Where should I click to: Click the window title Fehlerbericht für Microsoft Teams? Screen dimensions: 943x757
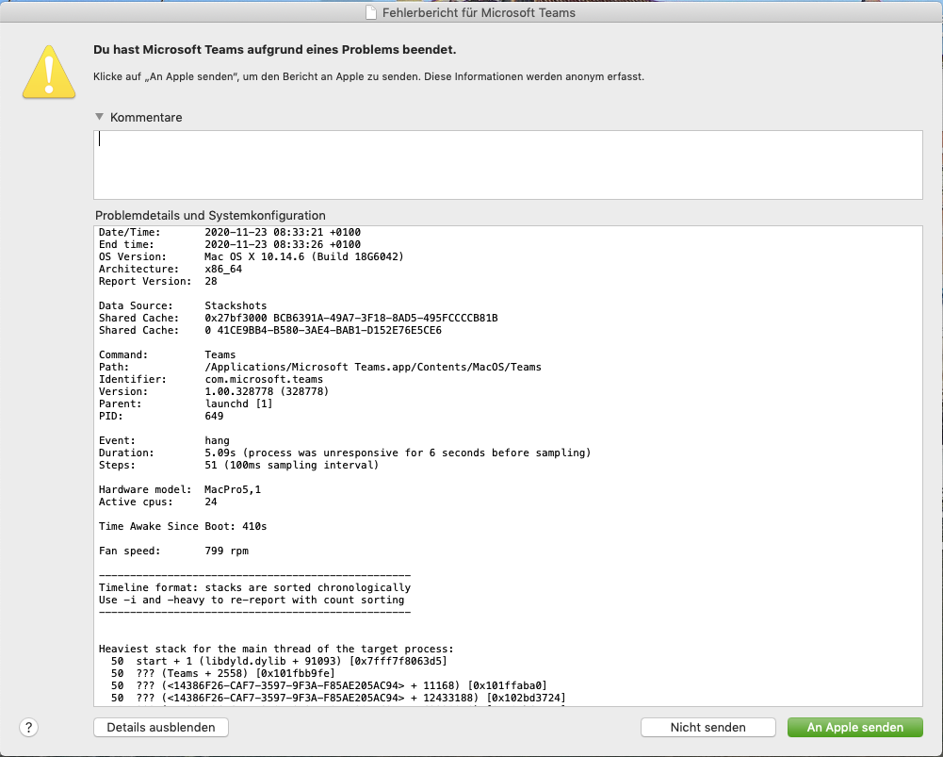[479, 12]
